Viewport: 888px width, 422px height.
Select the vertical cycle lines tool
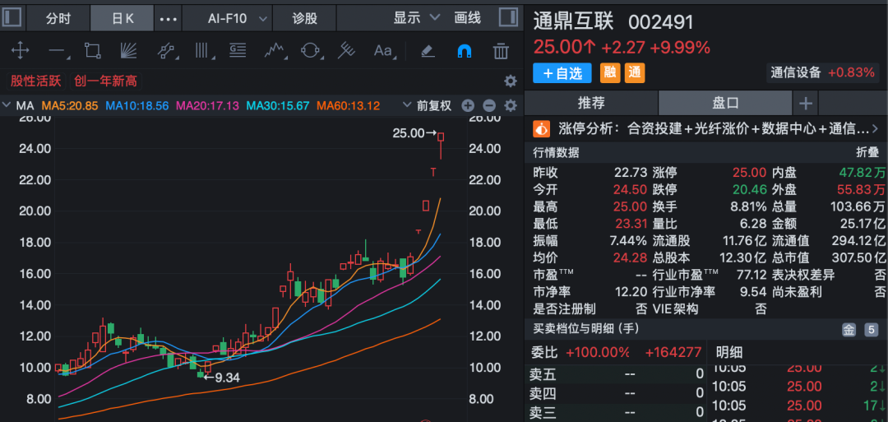(203, 51)
